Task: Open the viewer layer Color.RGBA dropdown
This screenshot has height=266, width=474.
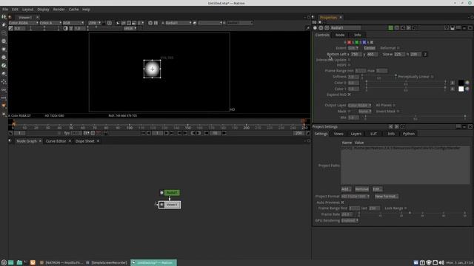Action: (x=24, y=23)
